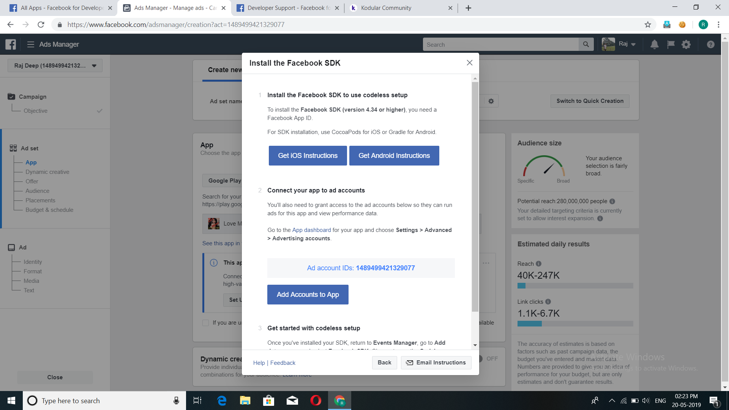
Task: Open Microsoft Edge from taskbar
Action: 222,401
